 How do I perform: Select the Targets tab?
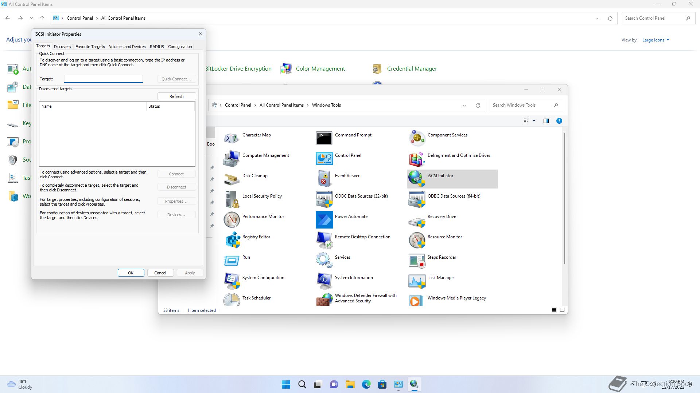click(x=43, y=46)
